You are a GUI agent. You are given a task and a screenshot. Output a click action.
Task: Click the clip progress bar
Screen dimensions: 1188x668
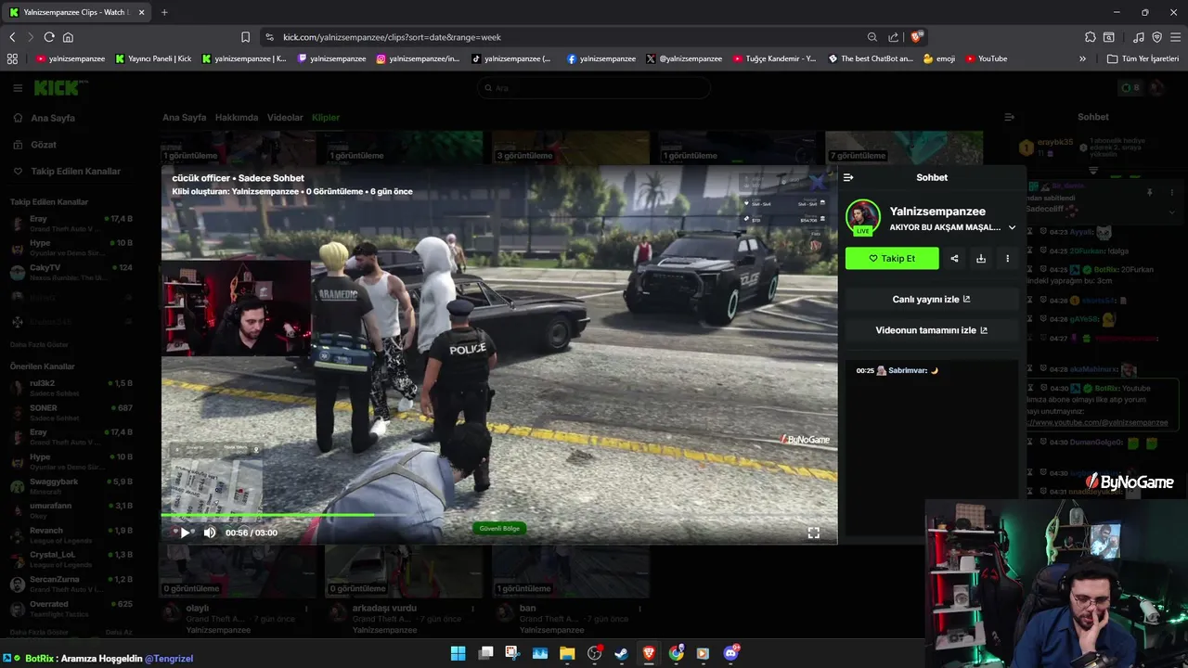[499, 515]
